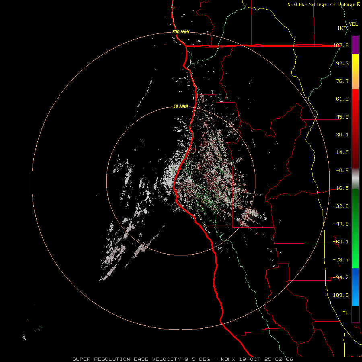Select the 92.3 velocity scale value
Screen dimensions: 362x362
(342, 63)
